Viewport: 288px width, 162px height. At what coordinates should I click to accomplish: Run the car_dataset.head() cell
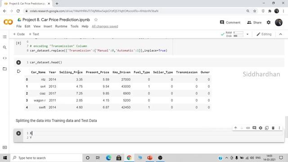(18, 62)
